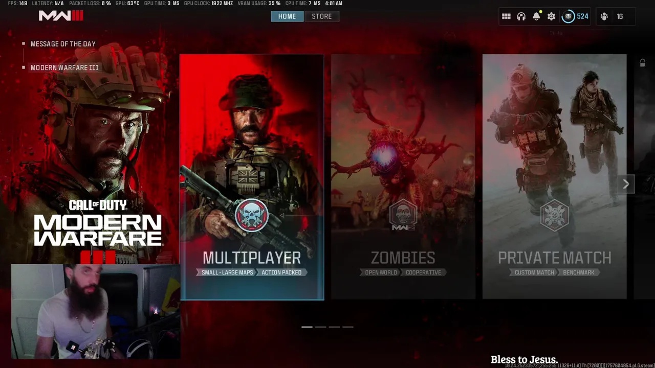Open the settings gear icon
The image size is (655, 368).
pos(551,16)
